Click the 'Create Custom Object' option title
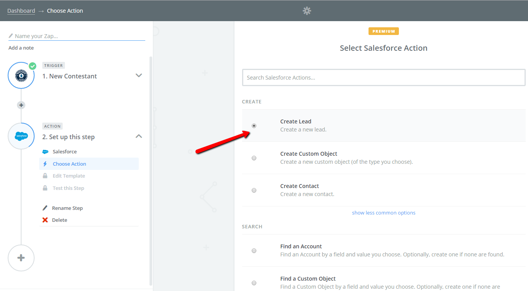528x291 pixels. (309, 154)
